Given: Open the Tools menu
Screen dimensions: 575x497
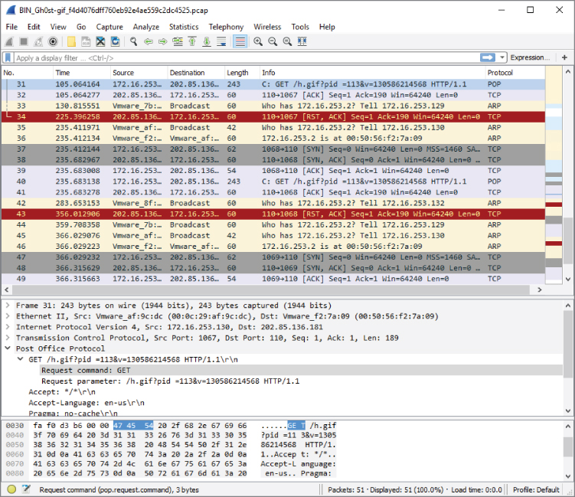Looking at the screenshot, I should [300, 27].
